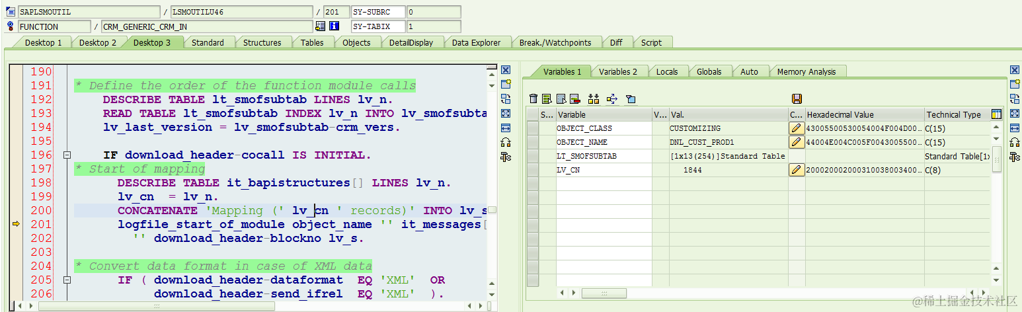
Task: Switch to Desktop 2 tab
Action: [98, 42]
